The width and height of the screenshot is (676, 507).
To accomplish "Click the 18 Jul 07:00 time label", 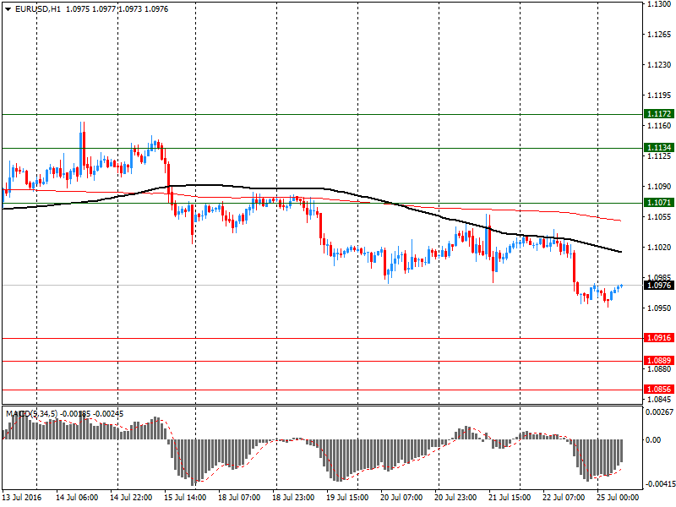I will click(x=239, y=498).
